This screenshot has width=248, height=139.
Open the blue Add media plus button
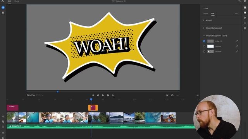point(3,7)
